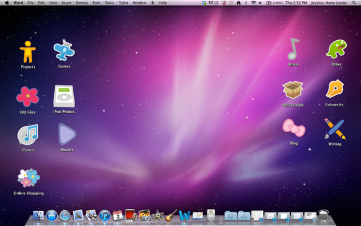361x226 pixels.
Task: Open the Word application menu
Action: click(18, 3)
